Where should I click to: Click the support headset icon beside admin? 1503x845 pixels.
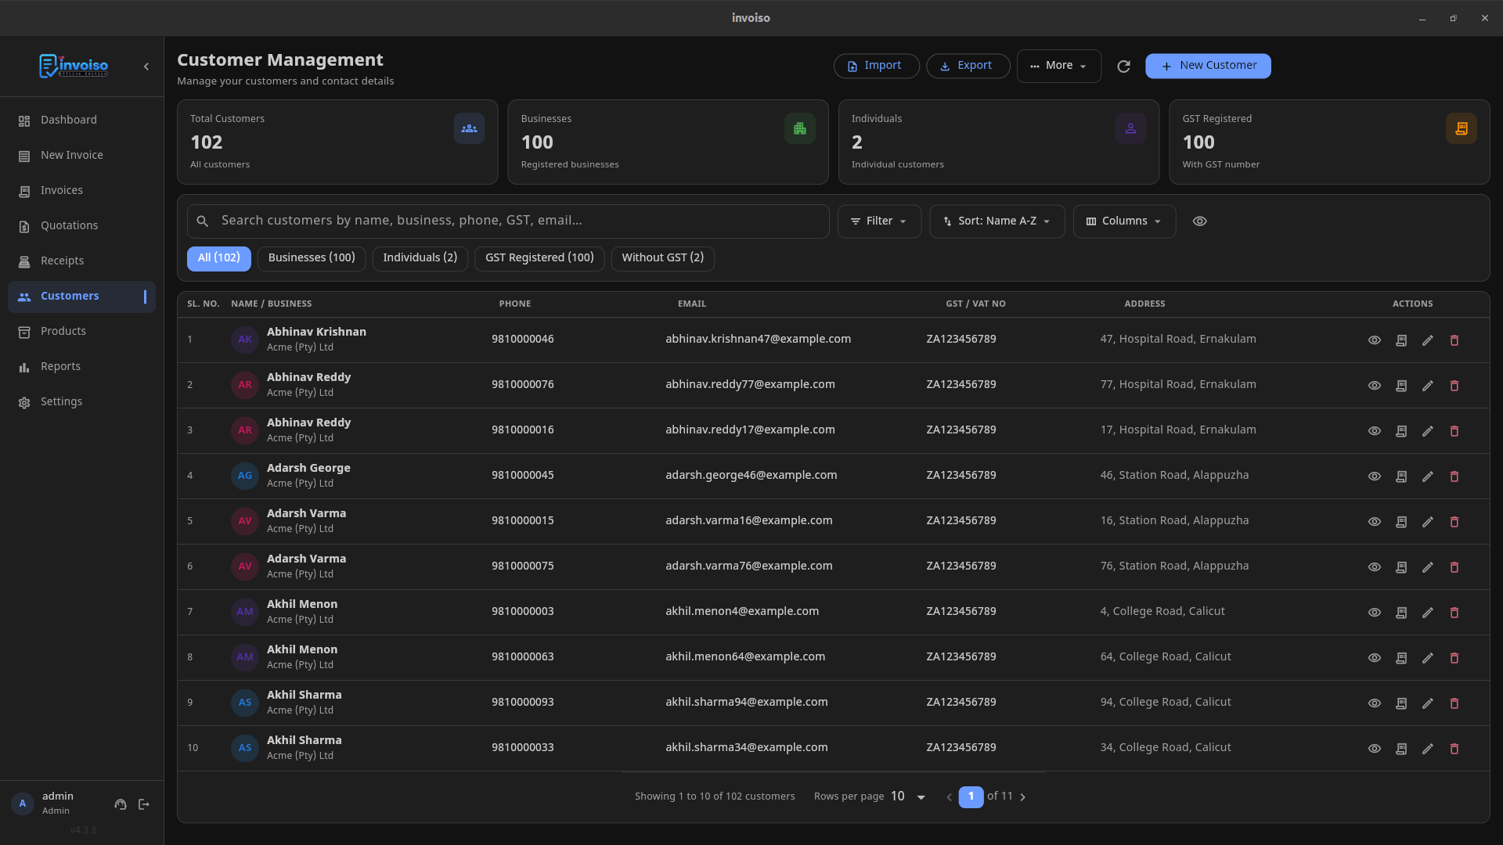tap(121, 804)
